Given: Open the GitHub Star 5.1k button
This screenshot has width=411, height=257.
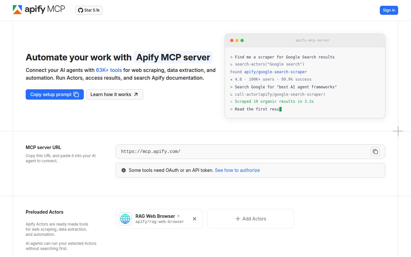Looking at the screenshot, I should coord(89,10).
